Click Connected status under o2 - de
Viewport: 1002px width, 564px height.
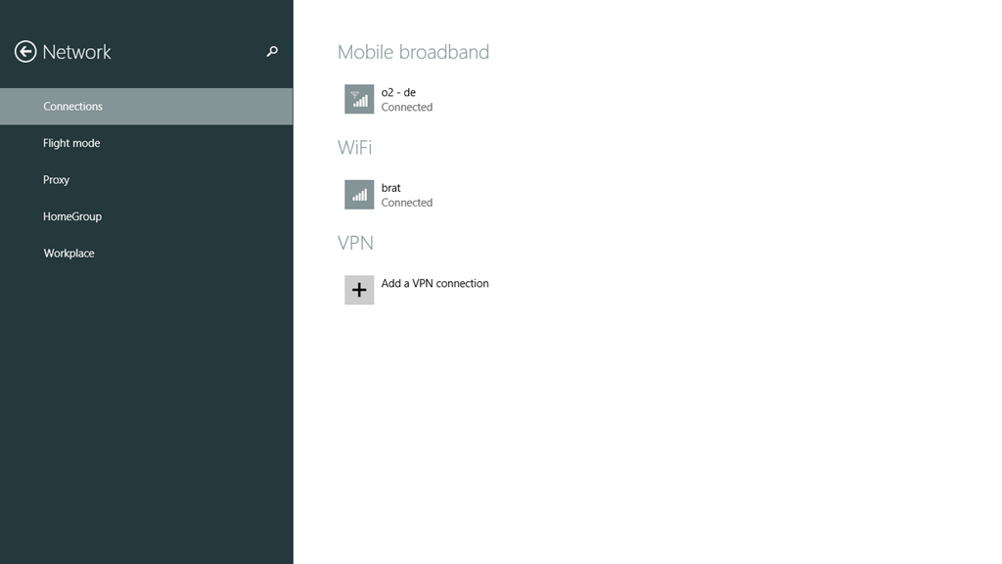tap(407, 108)
